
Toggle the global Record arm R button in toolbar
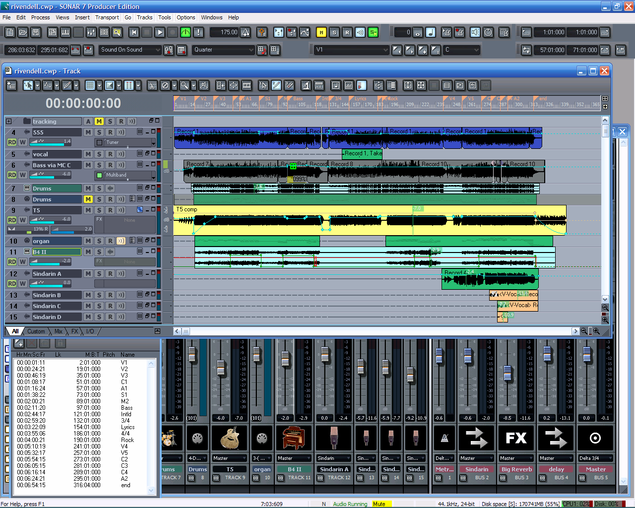tap(347, 32)
